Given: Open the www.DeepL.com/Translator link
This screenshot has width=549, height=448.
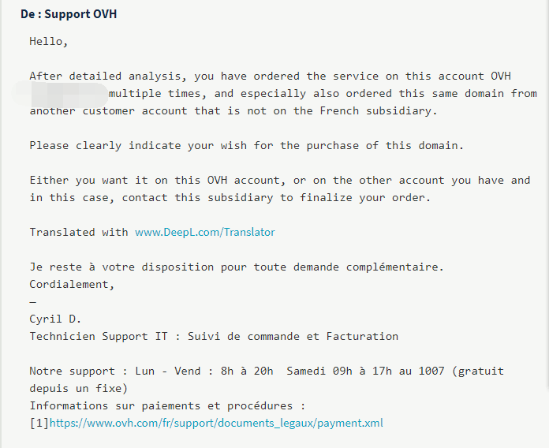Looking at the screenshot, I should [x=205, y=233].
